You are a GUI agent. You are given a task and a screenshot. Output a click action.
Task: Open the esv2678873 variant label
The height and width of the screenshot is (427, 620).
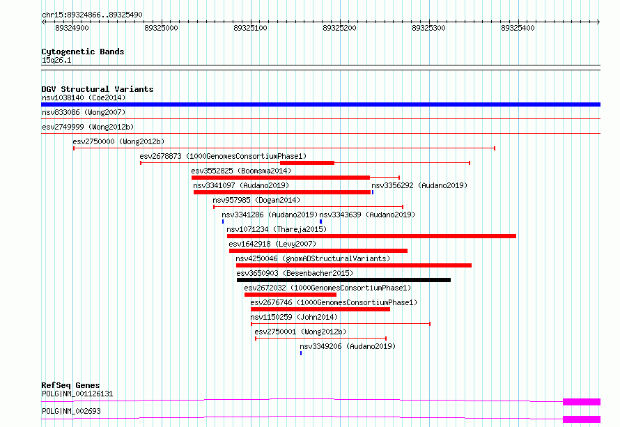(223, 156)
